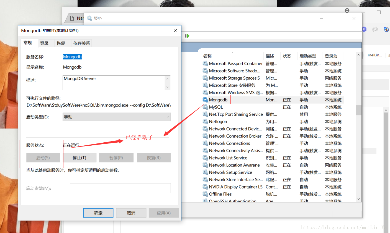This screenshot has height=233, width=390.
Task: Click the Net.Tcp Port Sharing gear icon
Action: pyautogui.click(x=205, y=114)
